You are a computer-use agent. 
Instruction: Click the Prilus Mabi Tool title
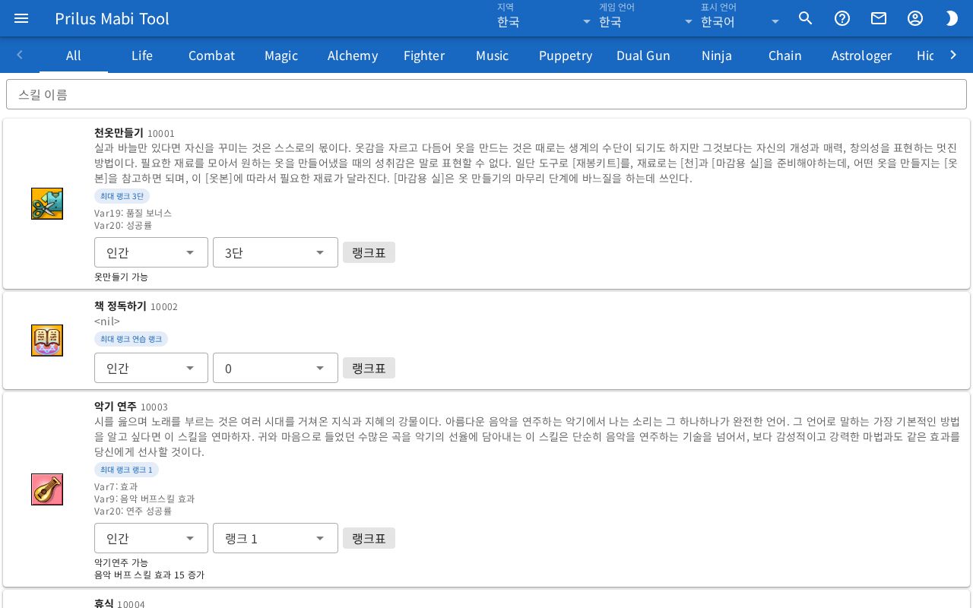click(112, 18)
